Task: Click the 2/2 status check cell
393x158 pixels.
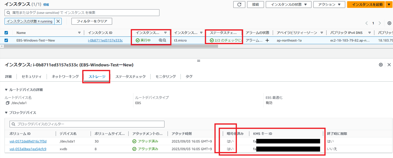Action: point(226,40)
